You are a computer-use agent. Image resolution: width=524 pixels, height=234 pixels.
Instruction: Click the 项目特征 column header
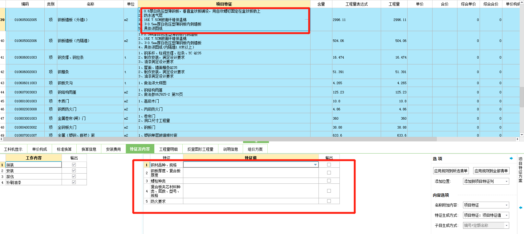point(224,4)
